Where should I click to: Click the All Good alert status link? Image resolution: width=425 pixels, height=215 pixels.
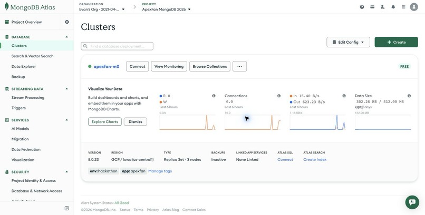tap(121, 203)
